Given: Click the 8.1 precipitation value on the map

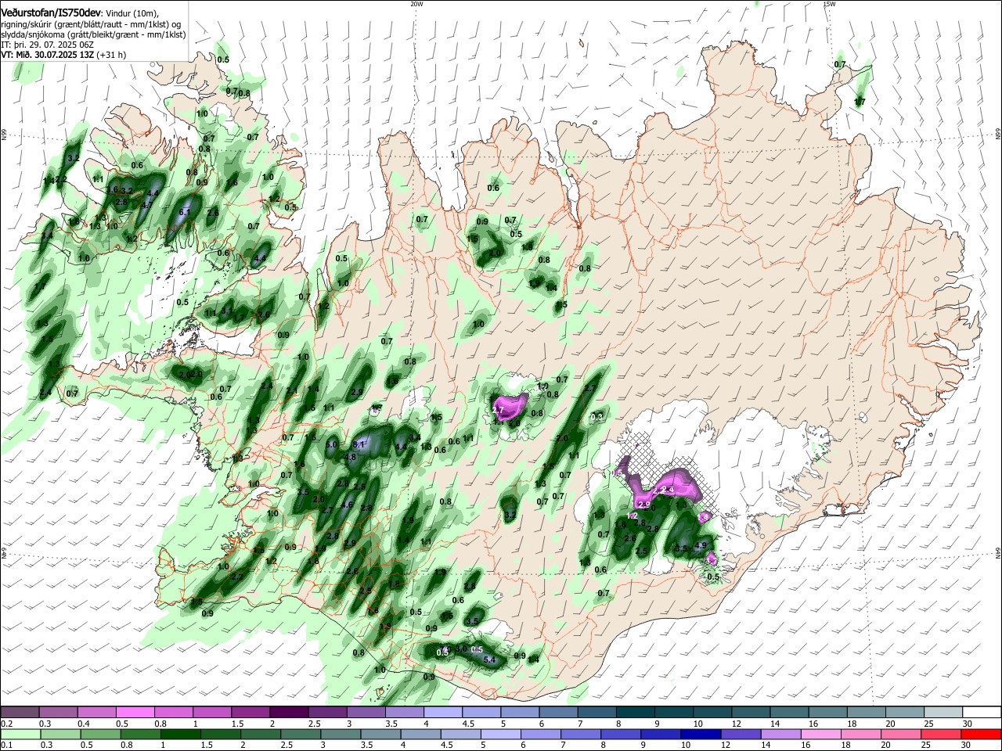Looking at the screenshot, I should (360, 444).
